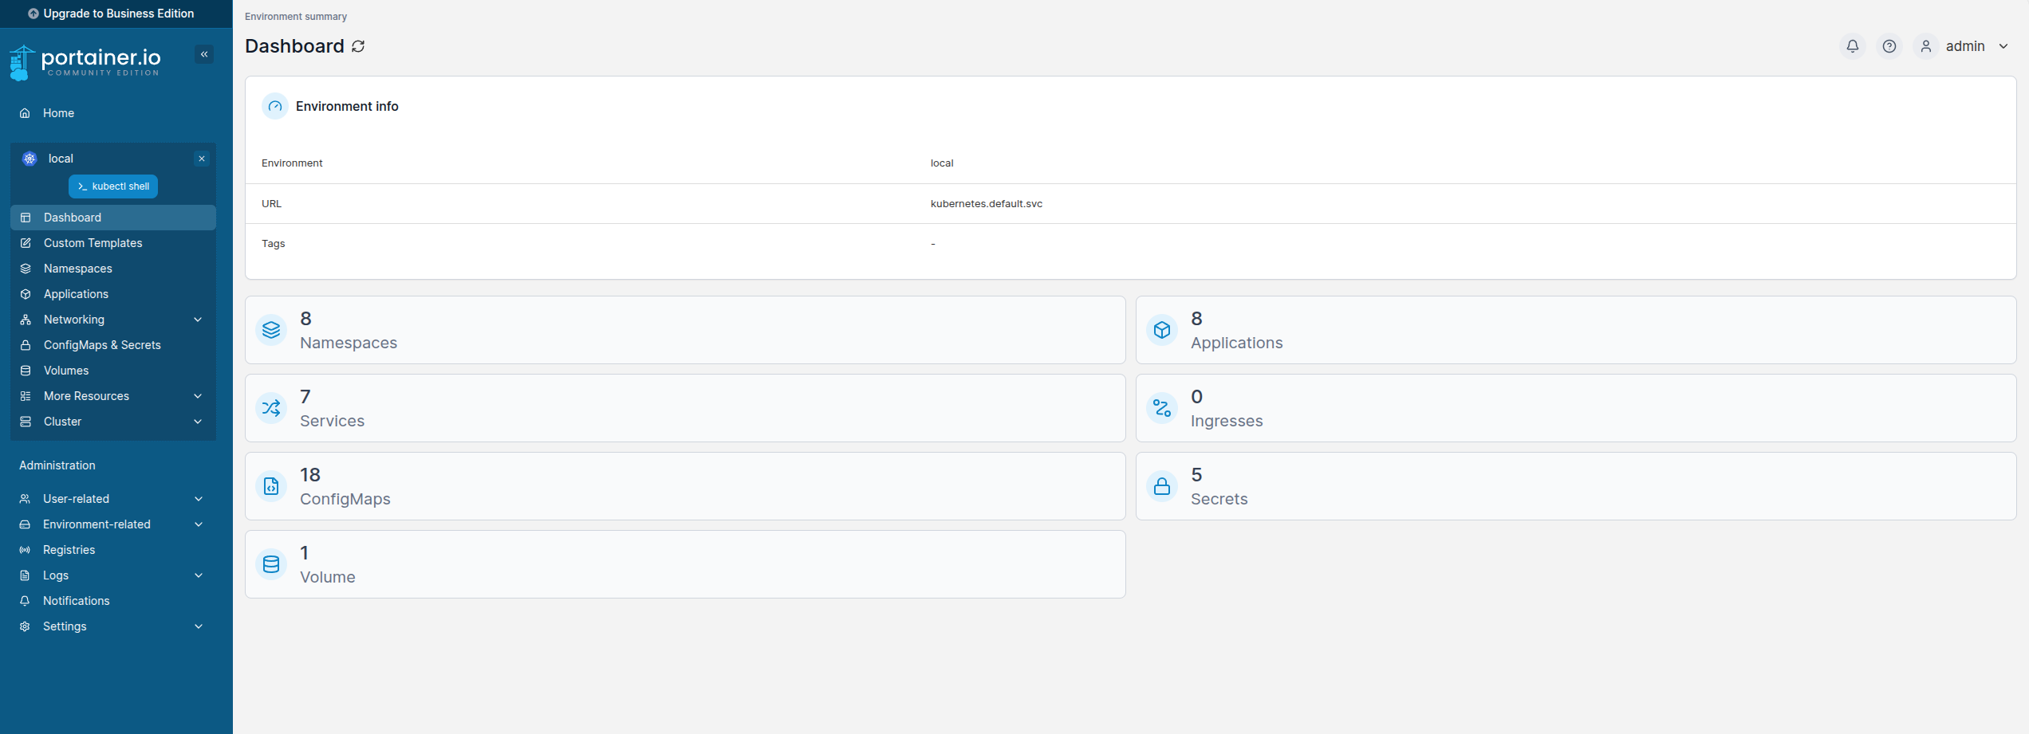Open the 1 Volume dashboard card
2029x734 pixels.
(x=685, y=564)
